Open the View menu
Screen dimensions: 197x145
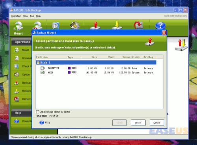pyautogui.click(x=26, y=16)
